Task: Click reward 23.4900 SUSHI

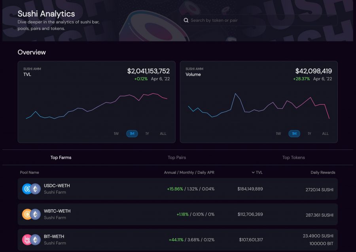Action: coord(318,236)
